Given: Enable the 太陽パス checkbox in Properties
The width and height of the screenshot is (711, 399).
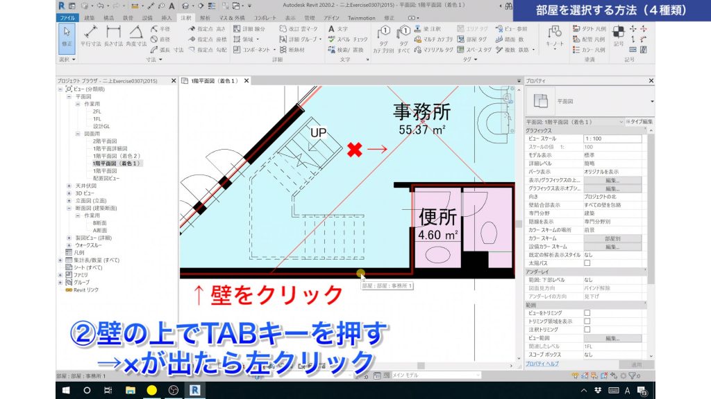Looking at the screenshot, I should [x=588, y=263].
